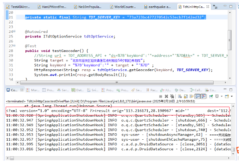The height and width of the screenshot is (163, 239).
Task: Click the editor vertical scrollbar thumb
Action: [x=229, y=40]
